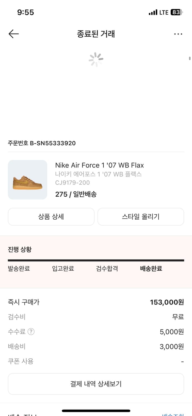Tap the 153,000원 purchase price

167,302
